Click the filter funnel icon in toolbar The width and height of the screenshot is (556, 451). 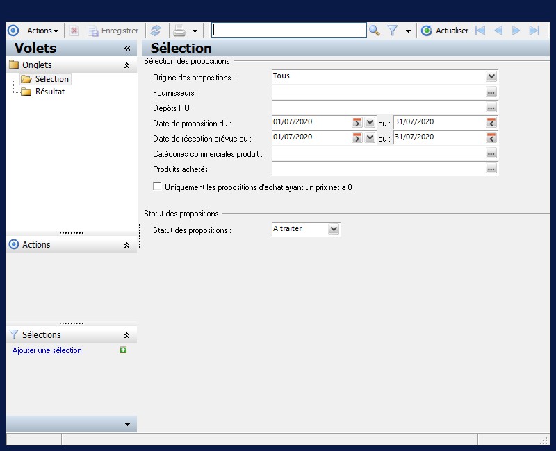(393, 31)
